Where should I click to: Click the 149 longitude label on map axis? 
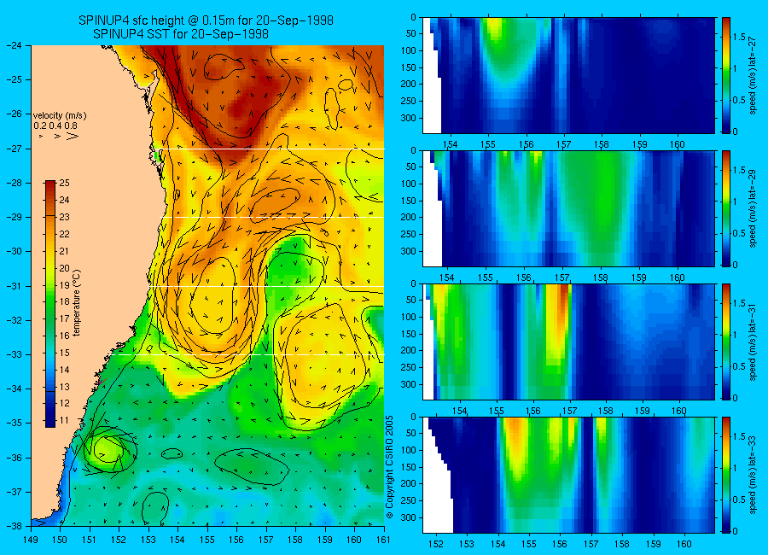coord(31,540)
